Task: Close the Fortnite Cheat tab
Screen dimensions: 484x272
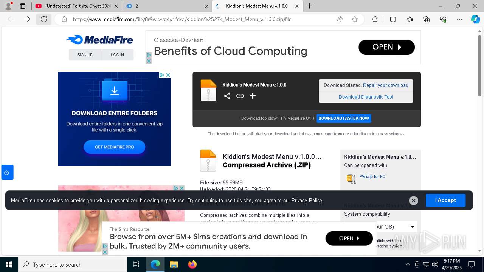Action: tap(116, 6)
